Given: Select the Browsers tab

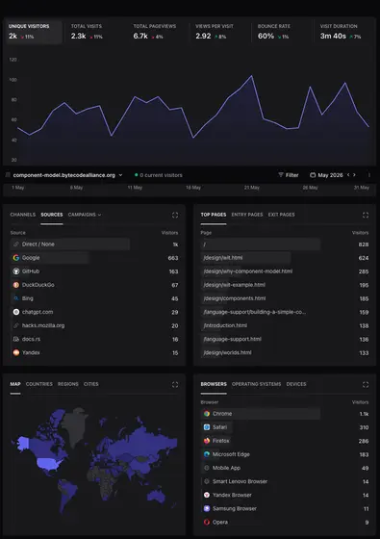Looking at the screenshot, I should coord(214,384).
